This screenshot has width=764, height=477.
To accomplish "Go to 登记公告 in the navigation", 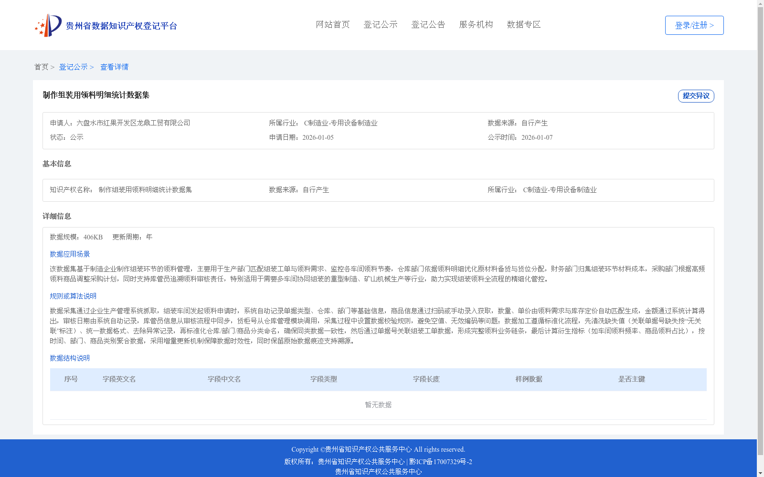I will 428,24.
